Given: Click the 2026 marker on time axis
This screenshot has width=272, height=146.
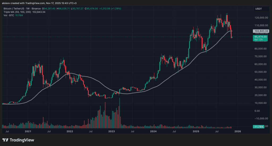Looking at the screenshot, I should (238, 131).
